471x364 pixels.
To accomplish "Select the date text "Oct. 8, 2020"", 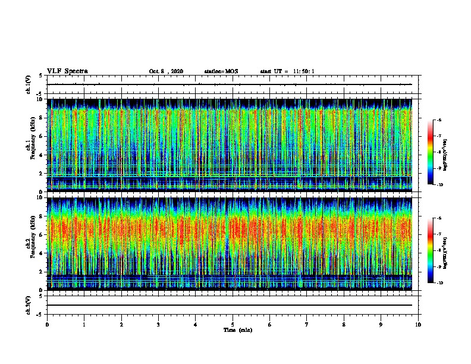I will pos(166,71).
